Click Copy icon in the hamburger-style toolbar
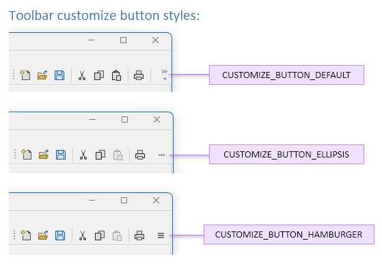 coord(100,236)
